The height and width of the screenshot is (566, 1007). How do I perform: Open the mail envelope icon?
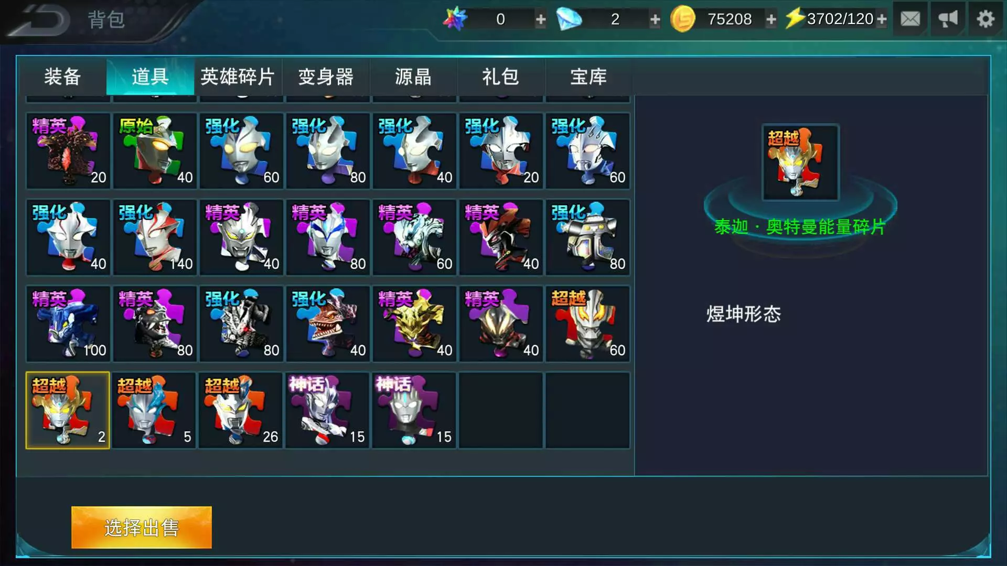coord(910,19)
